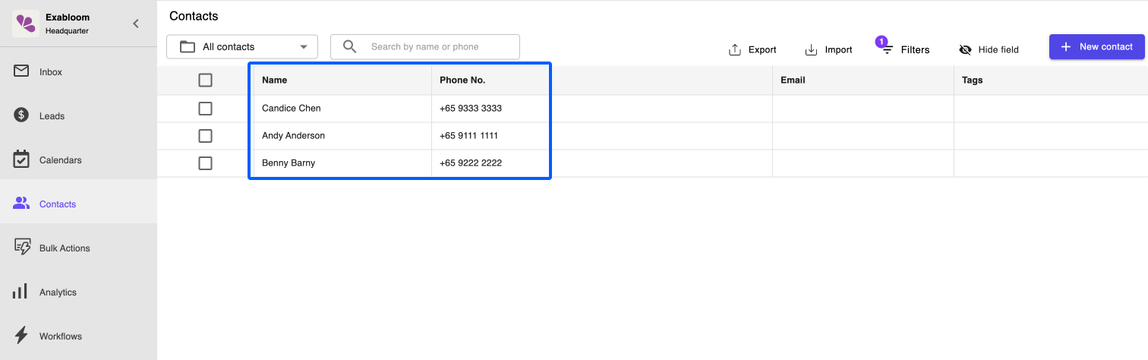
Task: Open the Workflows lightning bolt icon
Action: pyautogui.click(x=21, y=335)
